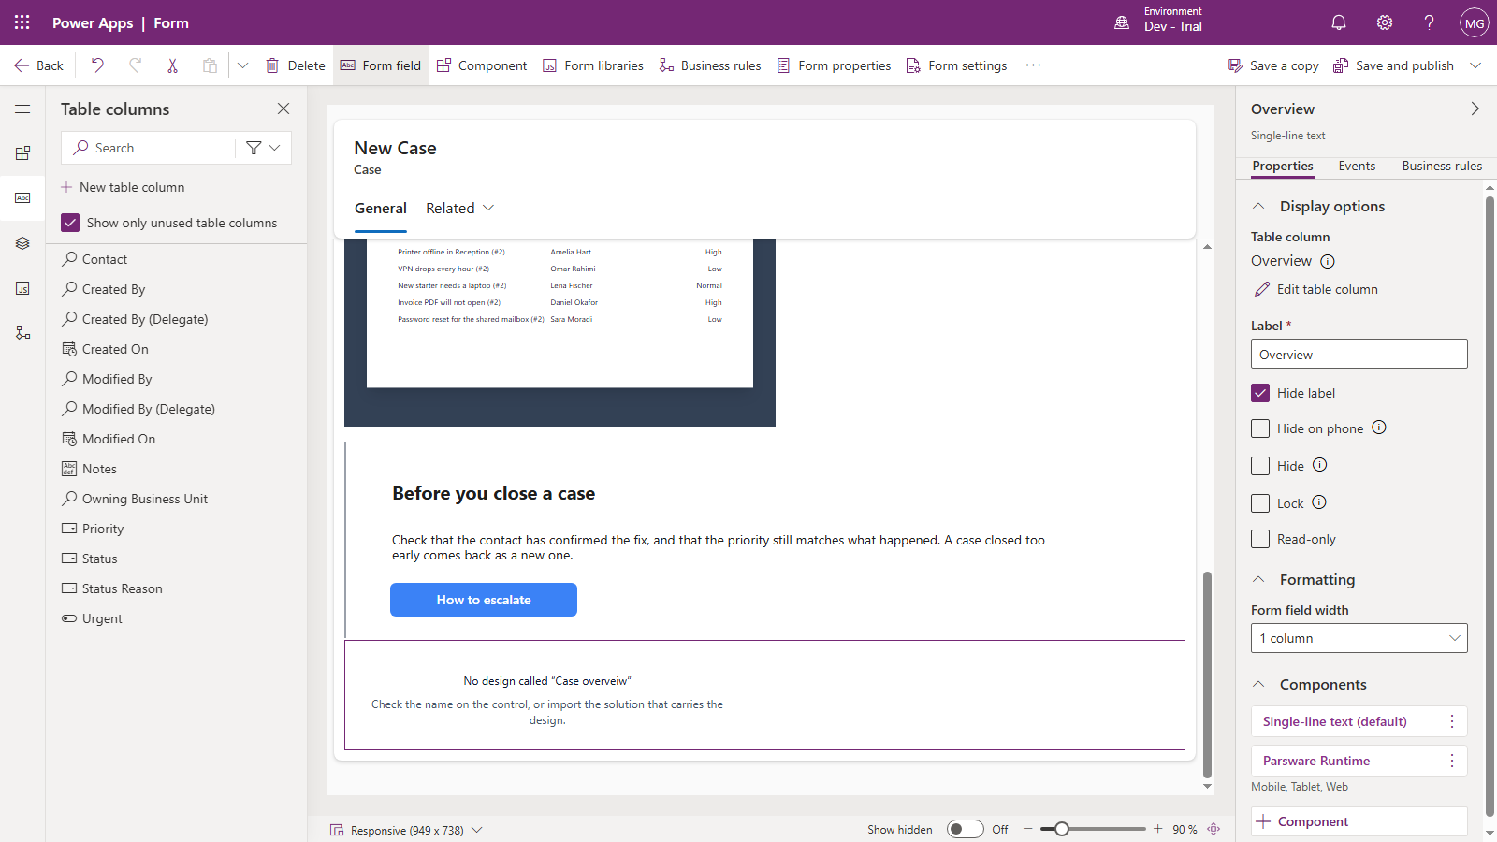The height and width of the screenshot is (842, 1497).
Task: Select the Form field toolbar command
Action: (380, 65)
